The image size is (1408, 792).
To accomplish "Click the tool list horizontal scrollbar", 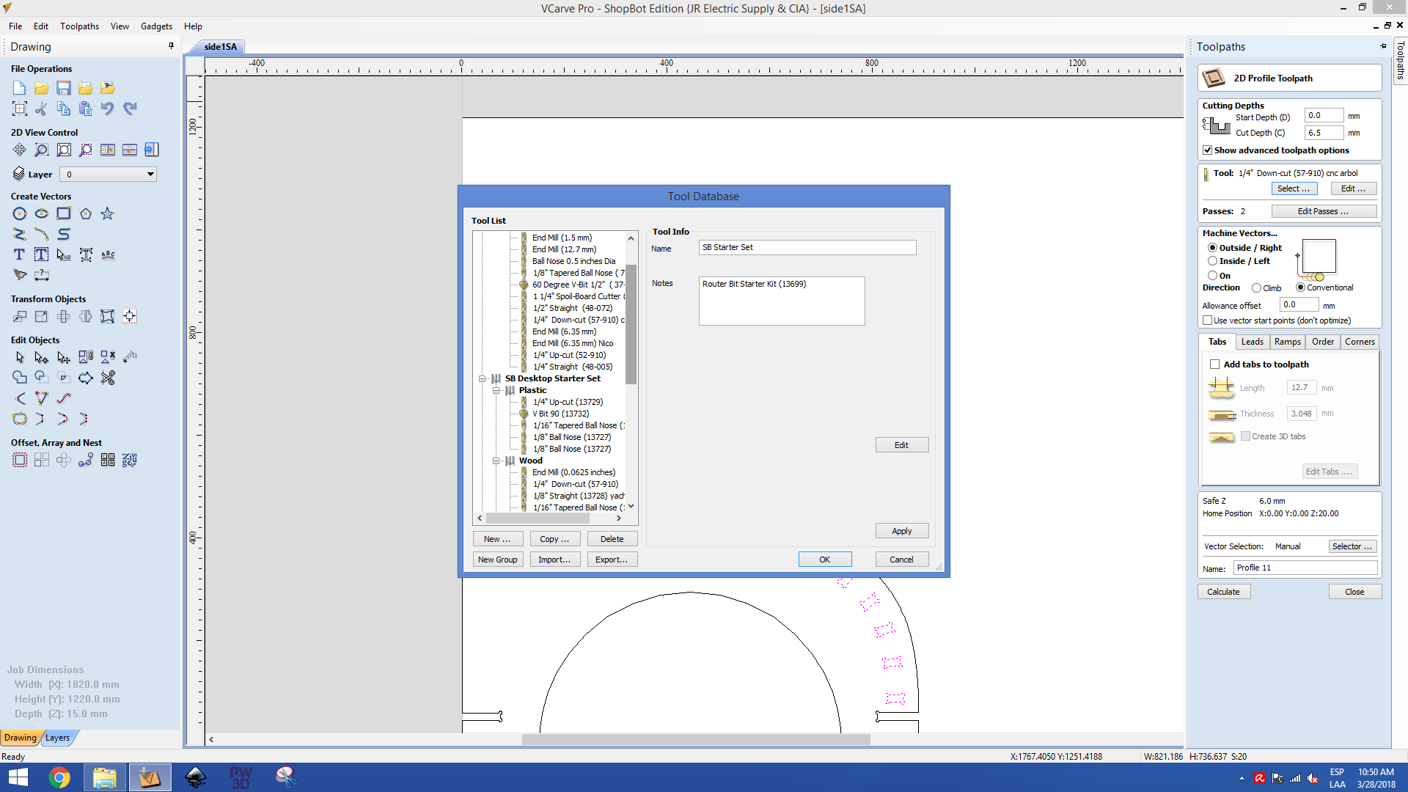I will (x=538, y=518).
